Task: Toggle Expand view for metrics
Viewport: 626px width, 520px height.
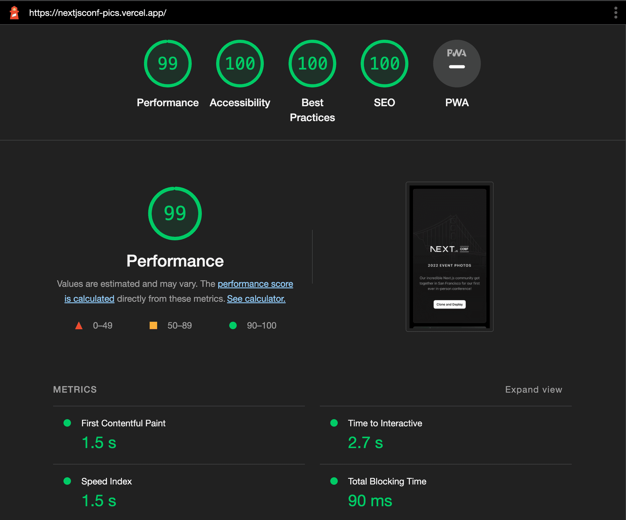Action: [x=533, y=390]
